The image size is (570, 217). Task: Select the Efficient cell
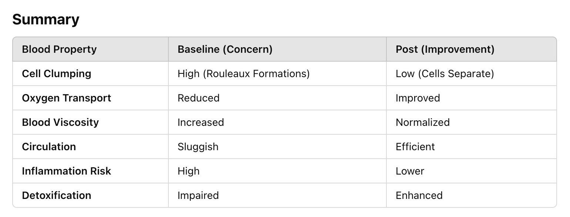(x=415, y=147)
